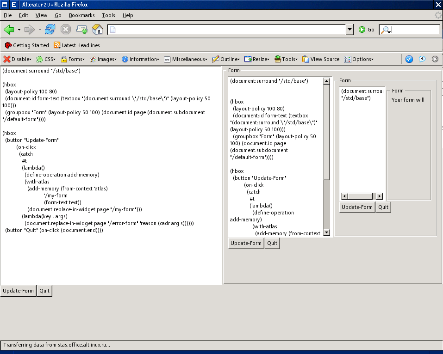Click into the address bar field
This screenshot has width=443, height=354.
[227, 30]
